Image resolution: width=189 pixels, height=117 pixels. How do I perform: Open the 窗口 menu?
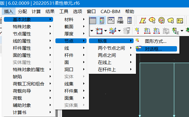click(91, 12)
